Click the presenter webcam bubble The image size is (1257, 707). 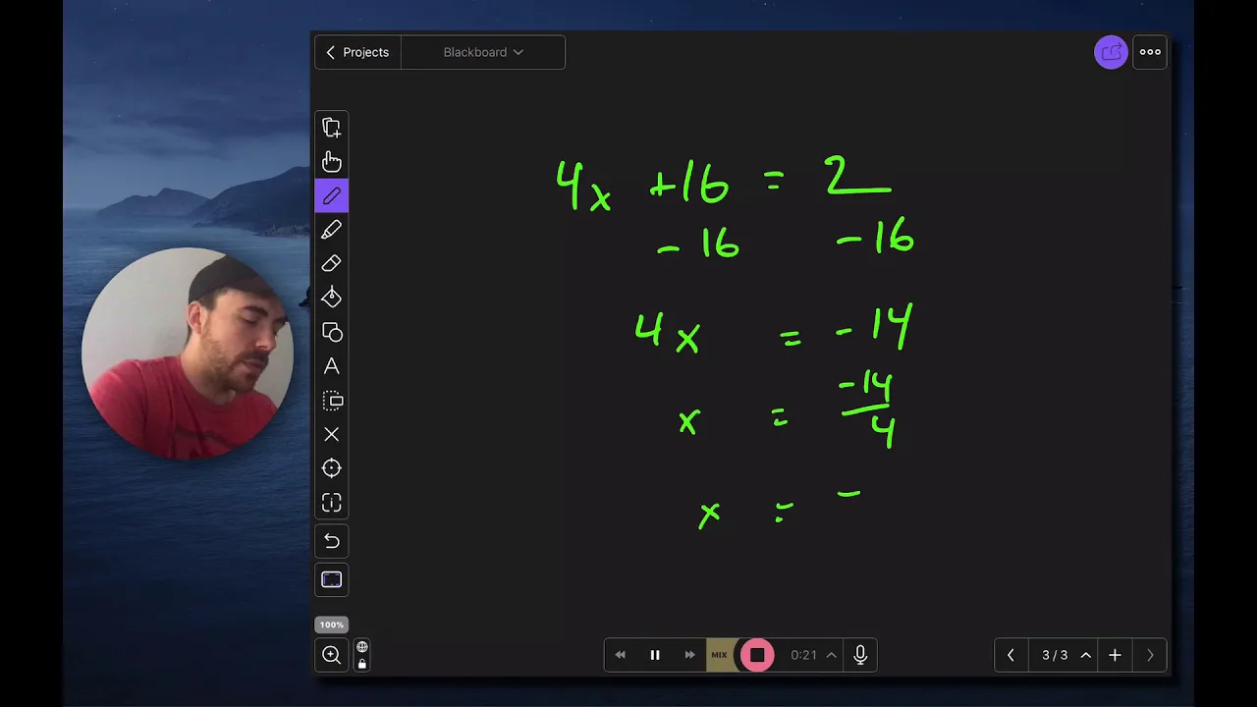(188, 353)
